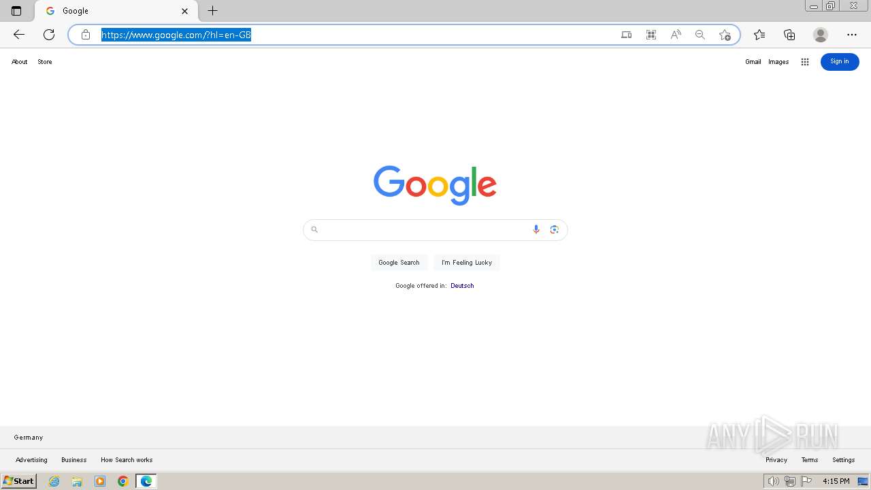Open the Images link
The height and width of the screenshot is (490, 871).
tap(778, 62)
